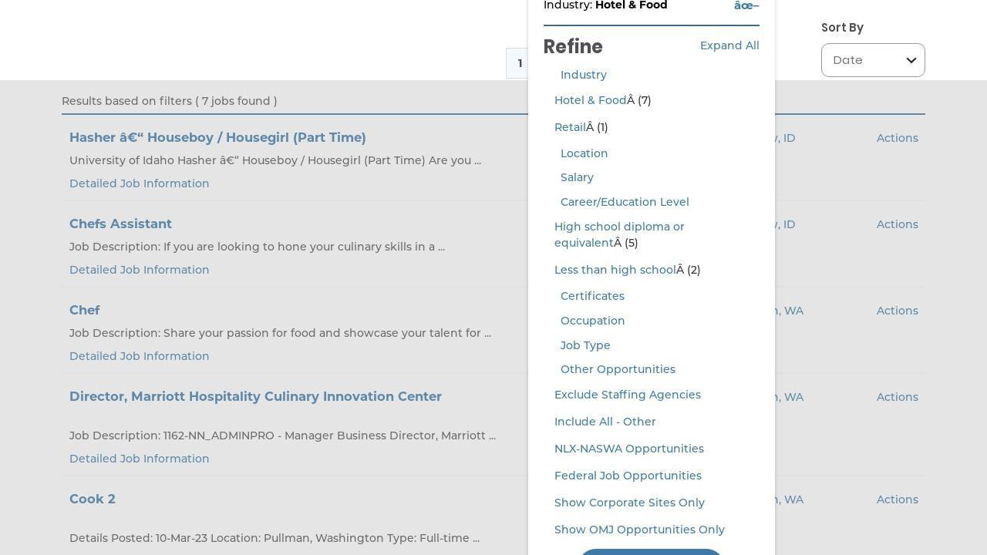Click the University of Idaho Hasher description text

[x=275, y=160]
